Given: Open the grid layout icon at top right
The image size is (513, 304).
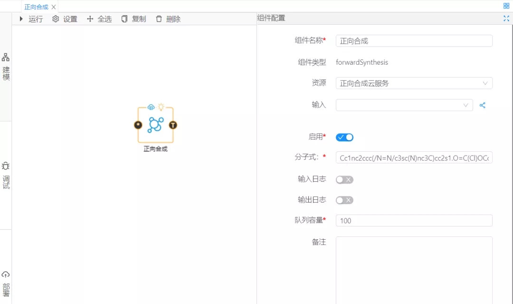Looking at the screenshot, I should [x=506, y=6].
